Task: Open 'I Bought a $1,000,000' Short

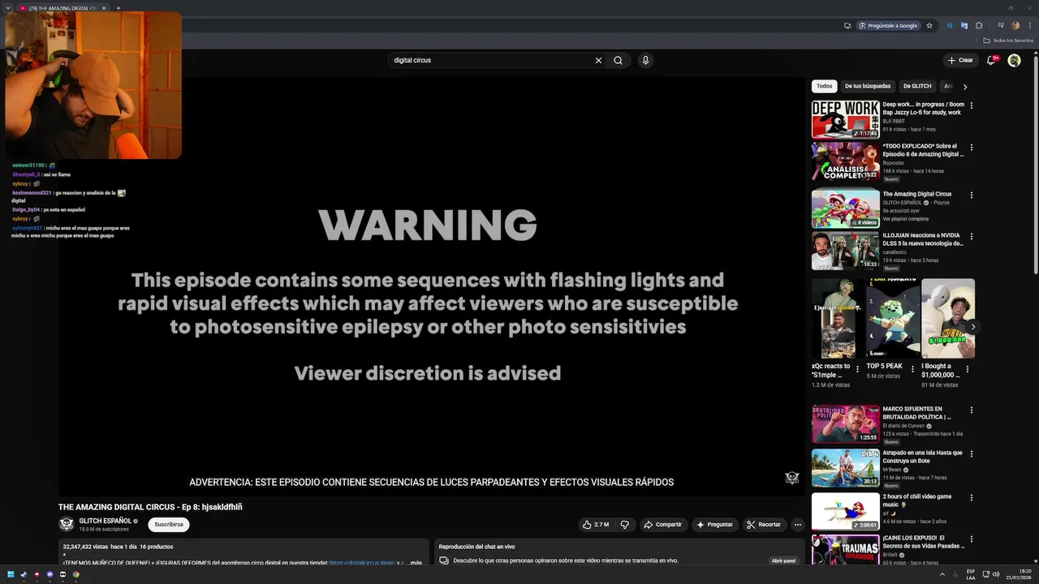Action: coord(948,319)
